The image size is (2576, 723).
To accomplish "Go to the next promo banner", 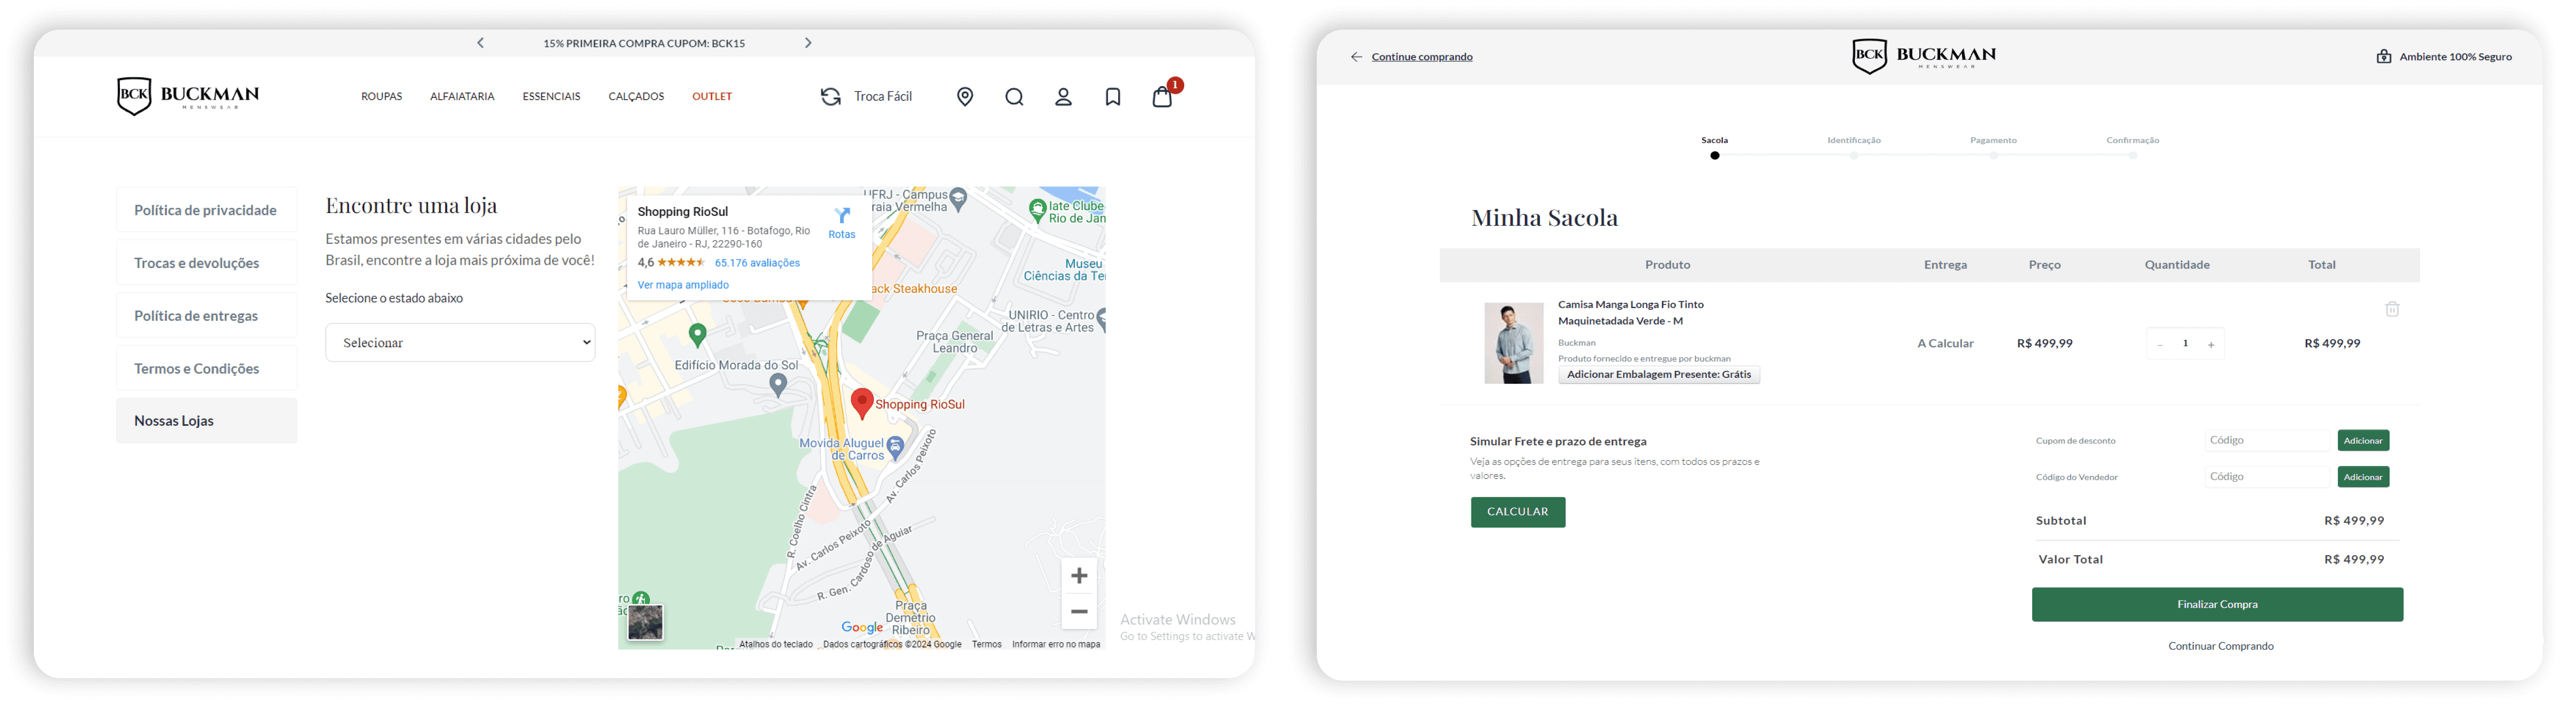I will (808, 43).
